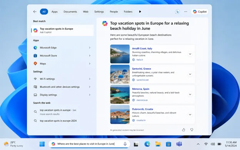This screenshot has width=240, height=150.
Task: Switch to the Apps tab
Action: click(55, 12)
